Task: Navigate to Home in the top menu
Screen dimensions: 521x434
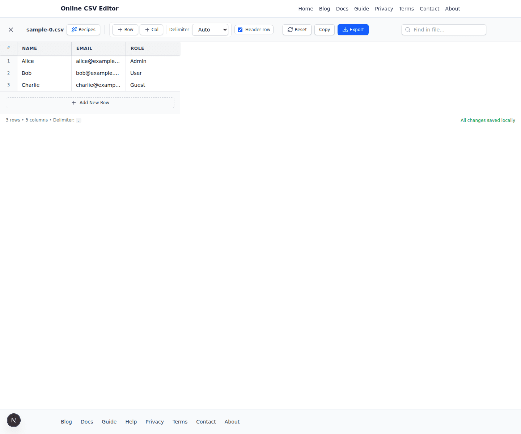Action: 305,9
